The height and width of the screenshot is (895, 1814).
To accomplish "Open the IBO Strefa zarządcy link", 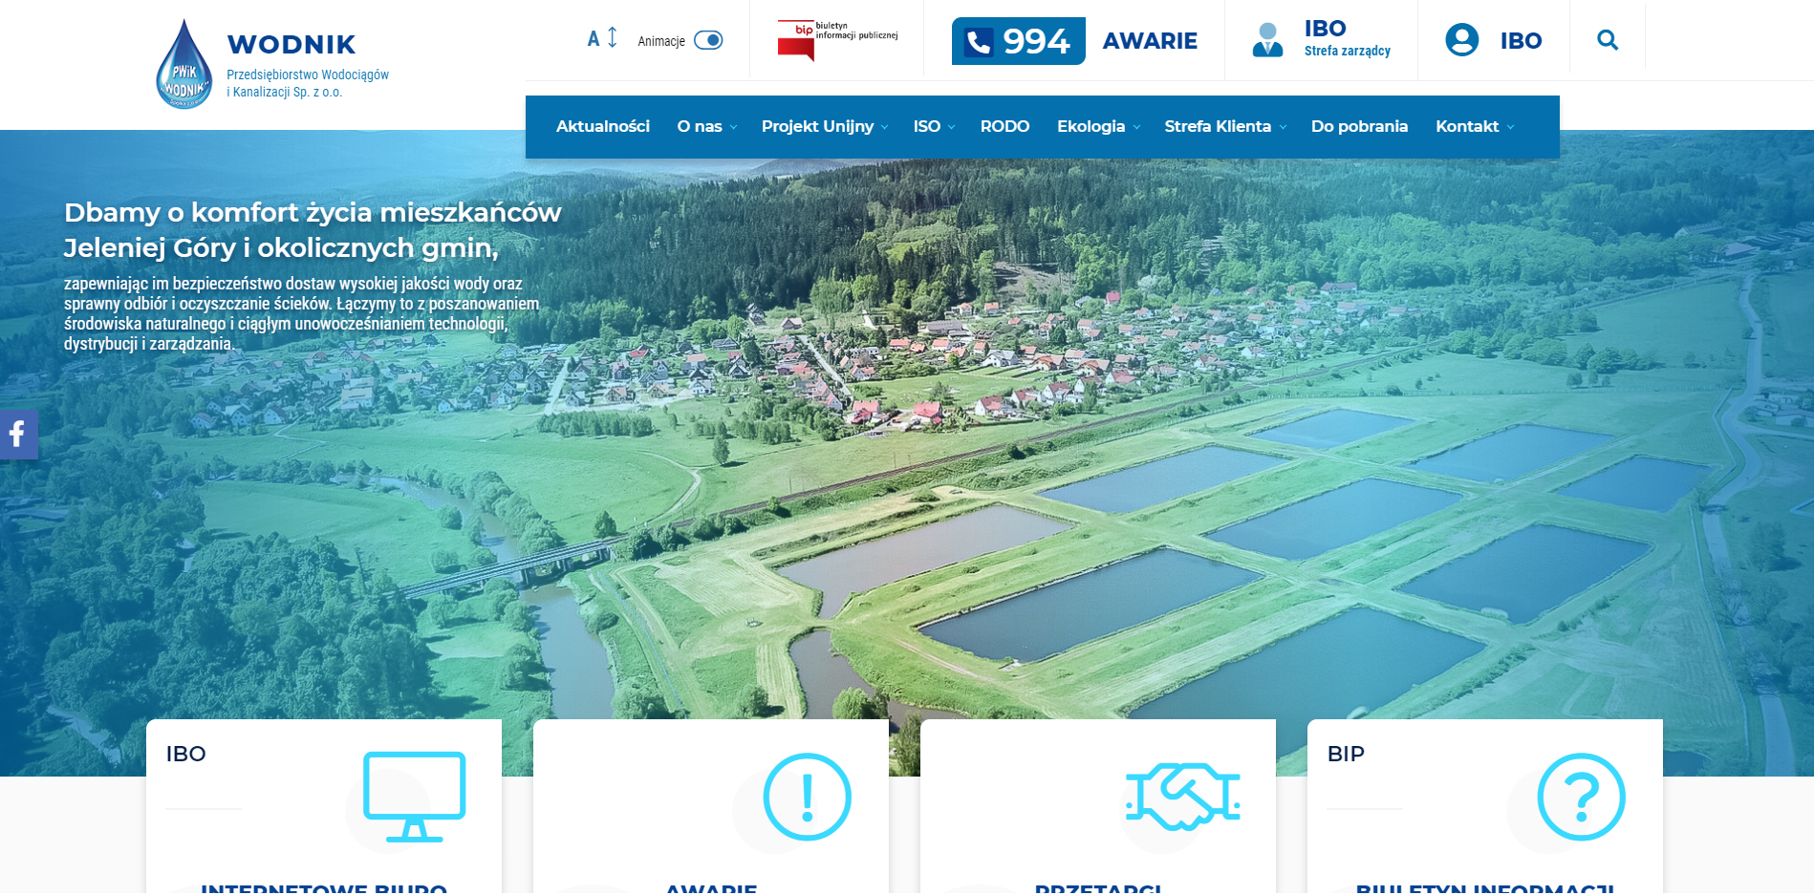I will click(x=1346, y=39).
